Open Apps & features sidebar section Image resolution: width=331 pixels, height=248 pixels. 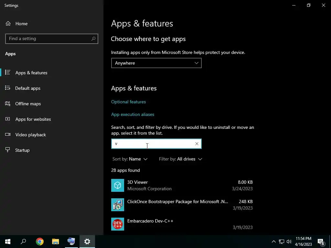point(31,73)
